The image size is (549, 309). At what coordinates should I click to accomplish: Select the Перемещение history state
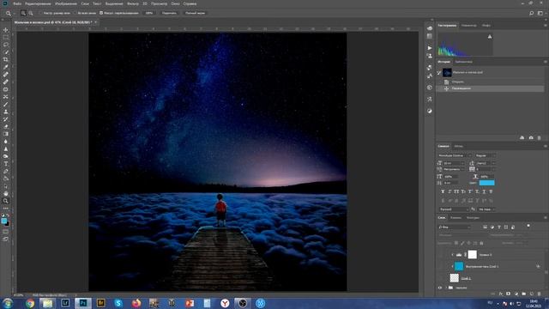(490, 88)
